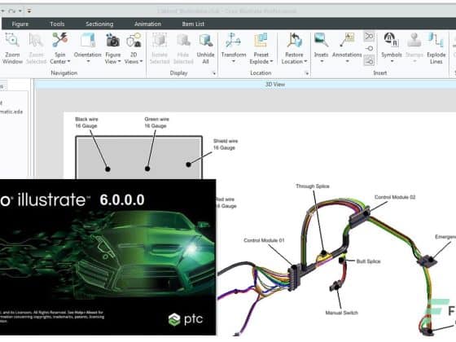Click the Shield wire callout dot
The height and width of the screenshot is (342, 456).
tap(188, 164)
